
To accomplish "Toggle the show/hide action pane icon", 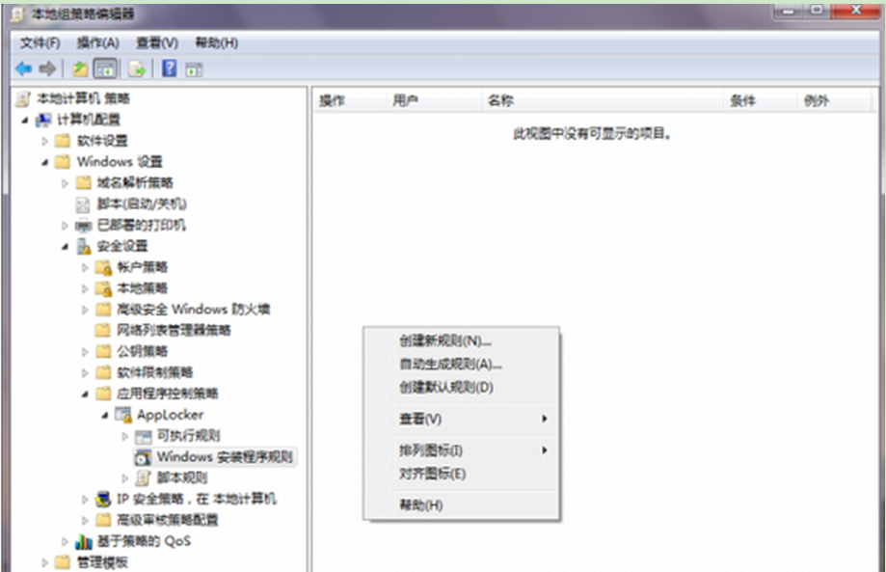I will pos(194,68).
